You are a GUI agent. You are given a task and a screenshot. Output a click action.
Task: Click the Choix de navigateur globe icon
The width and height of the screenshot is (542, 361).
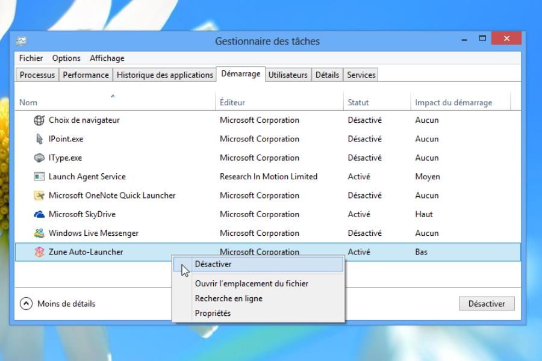click(39, 120)
